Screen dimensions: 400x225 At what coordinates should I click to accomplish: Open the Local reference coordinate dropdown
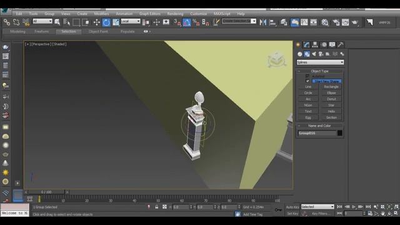(131, 21)
